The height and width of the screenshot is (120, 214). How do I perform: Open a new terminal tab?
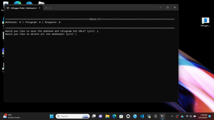pyautogui.click(x=46, y=8)
